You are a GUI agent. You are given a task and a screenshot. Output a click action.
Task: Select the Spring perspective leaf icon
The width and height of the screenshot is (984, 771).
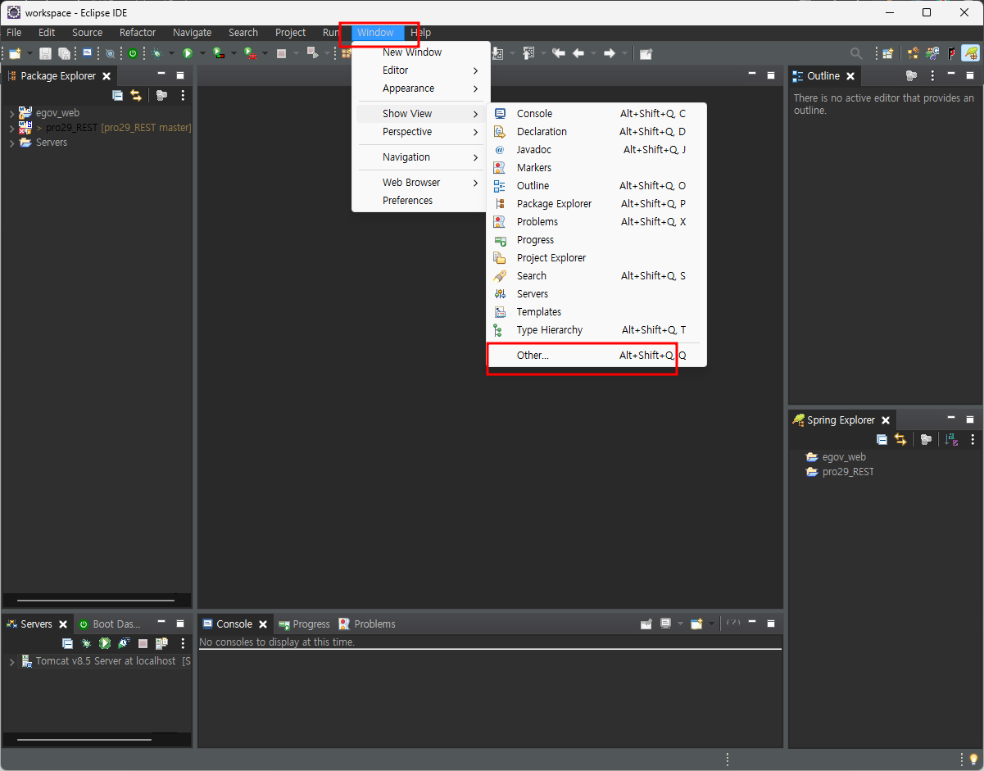(x=971, y=53)
